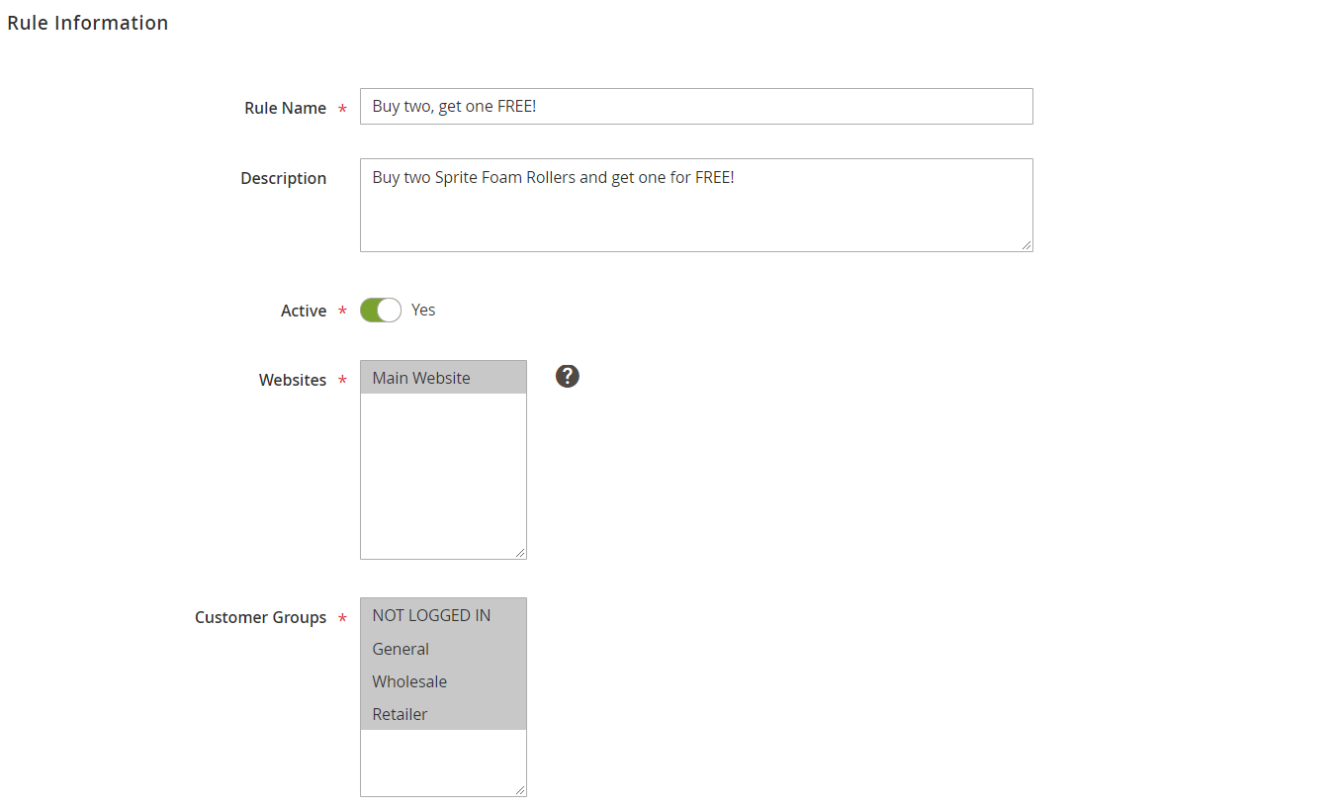Select Wholesale customer group

tap(443, 681)
